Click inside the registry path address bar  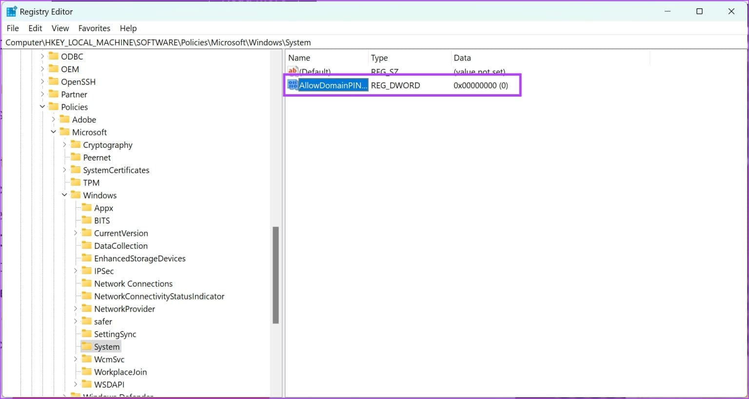tap(195, 42)
